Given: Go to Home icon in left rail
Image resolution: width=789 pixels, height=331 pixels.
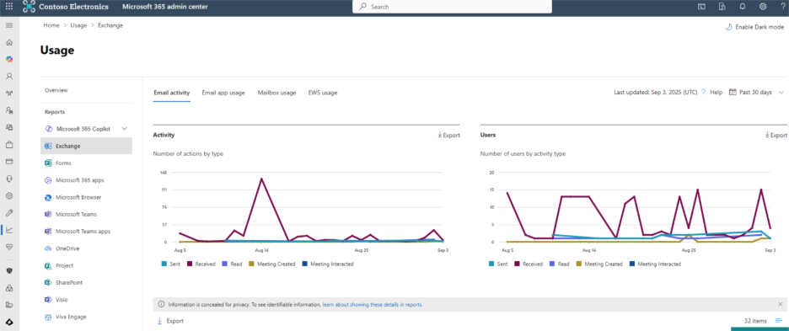Looking at the screenshot, I should tap(9, 42).
